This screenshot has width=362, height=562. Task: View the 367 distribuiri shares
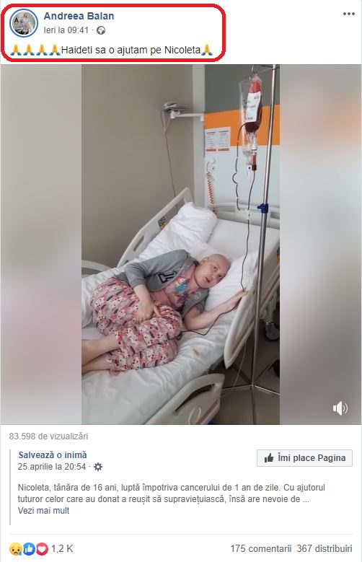click(325, 548)
